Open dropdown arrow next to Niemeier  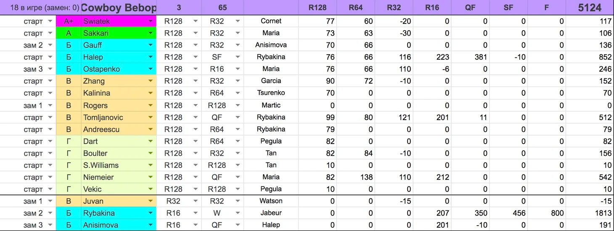click(151, 177)
